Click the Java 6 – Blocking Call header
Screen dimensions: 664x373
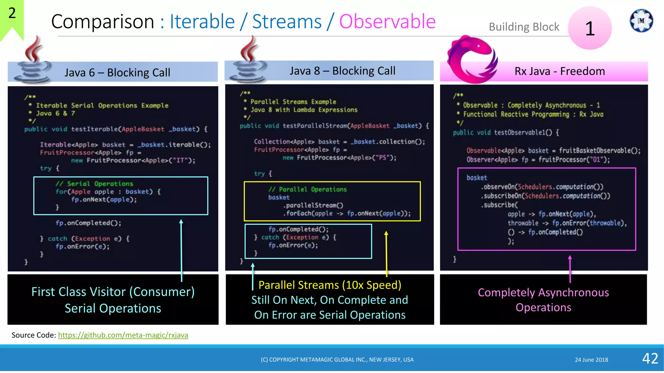coord(117,72)
